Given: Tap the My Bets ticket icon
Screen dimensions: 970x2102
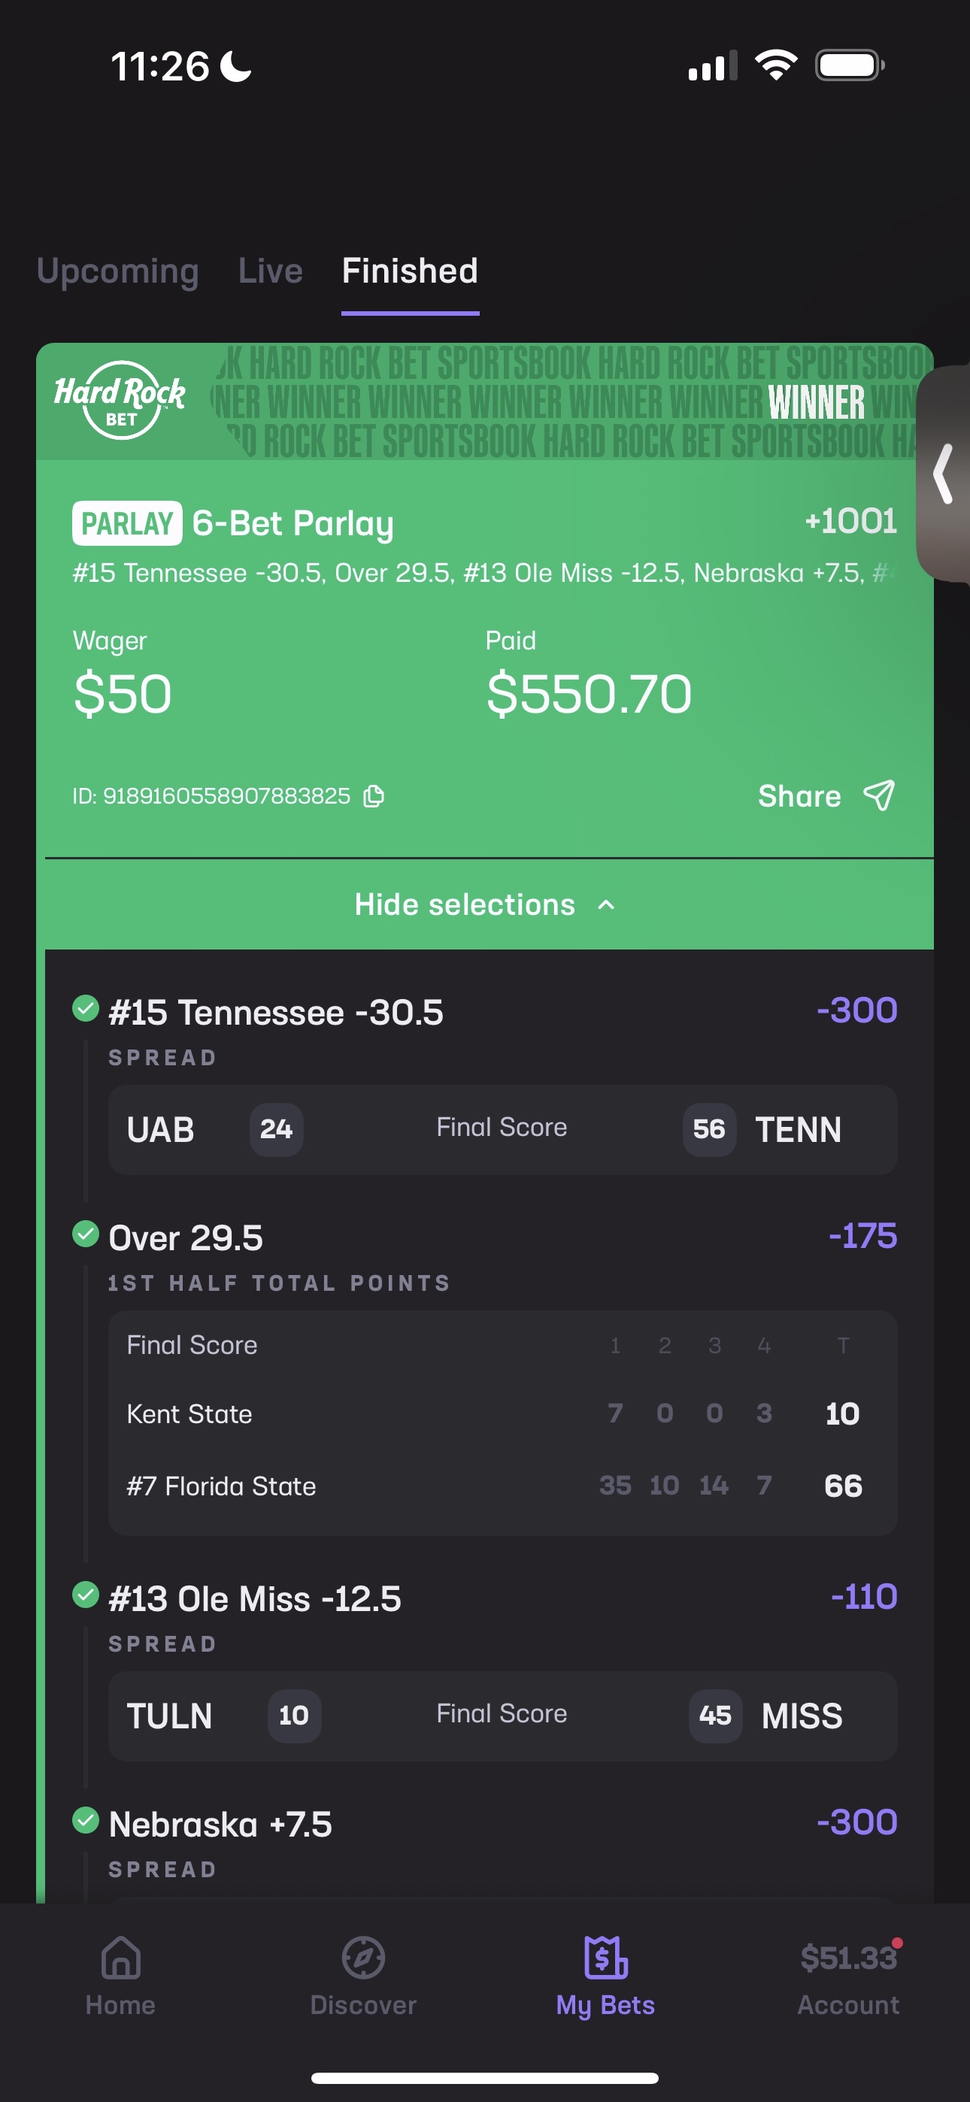Looking at the screenshot, I should tap(605, 1958).
